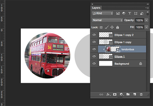Select the londonbus layer name
This screenshot has width=153, height=106.
[128, 49]
